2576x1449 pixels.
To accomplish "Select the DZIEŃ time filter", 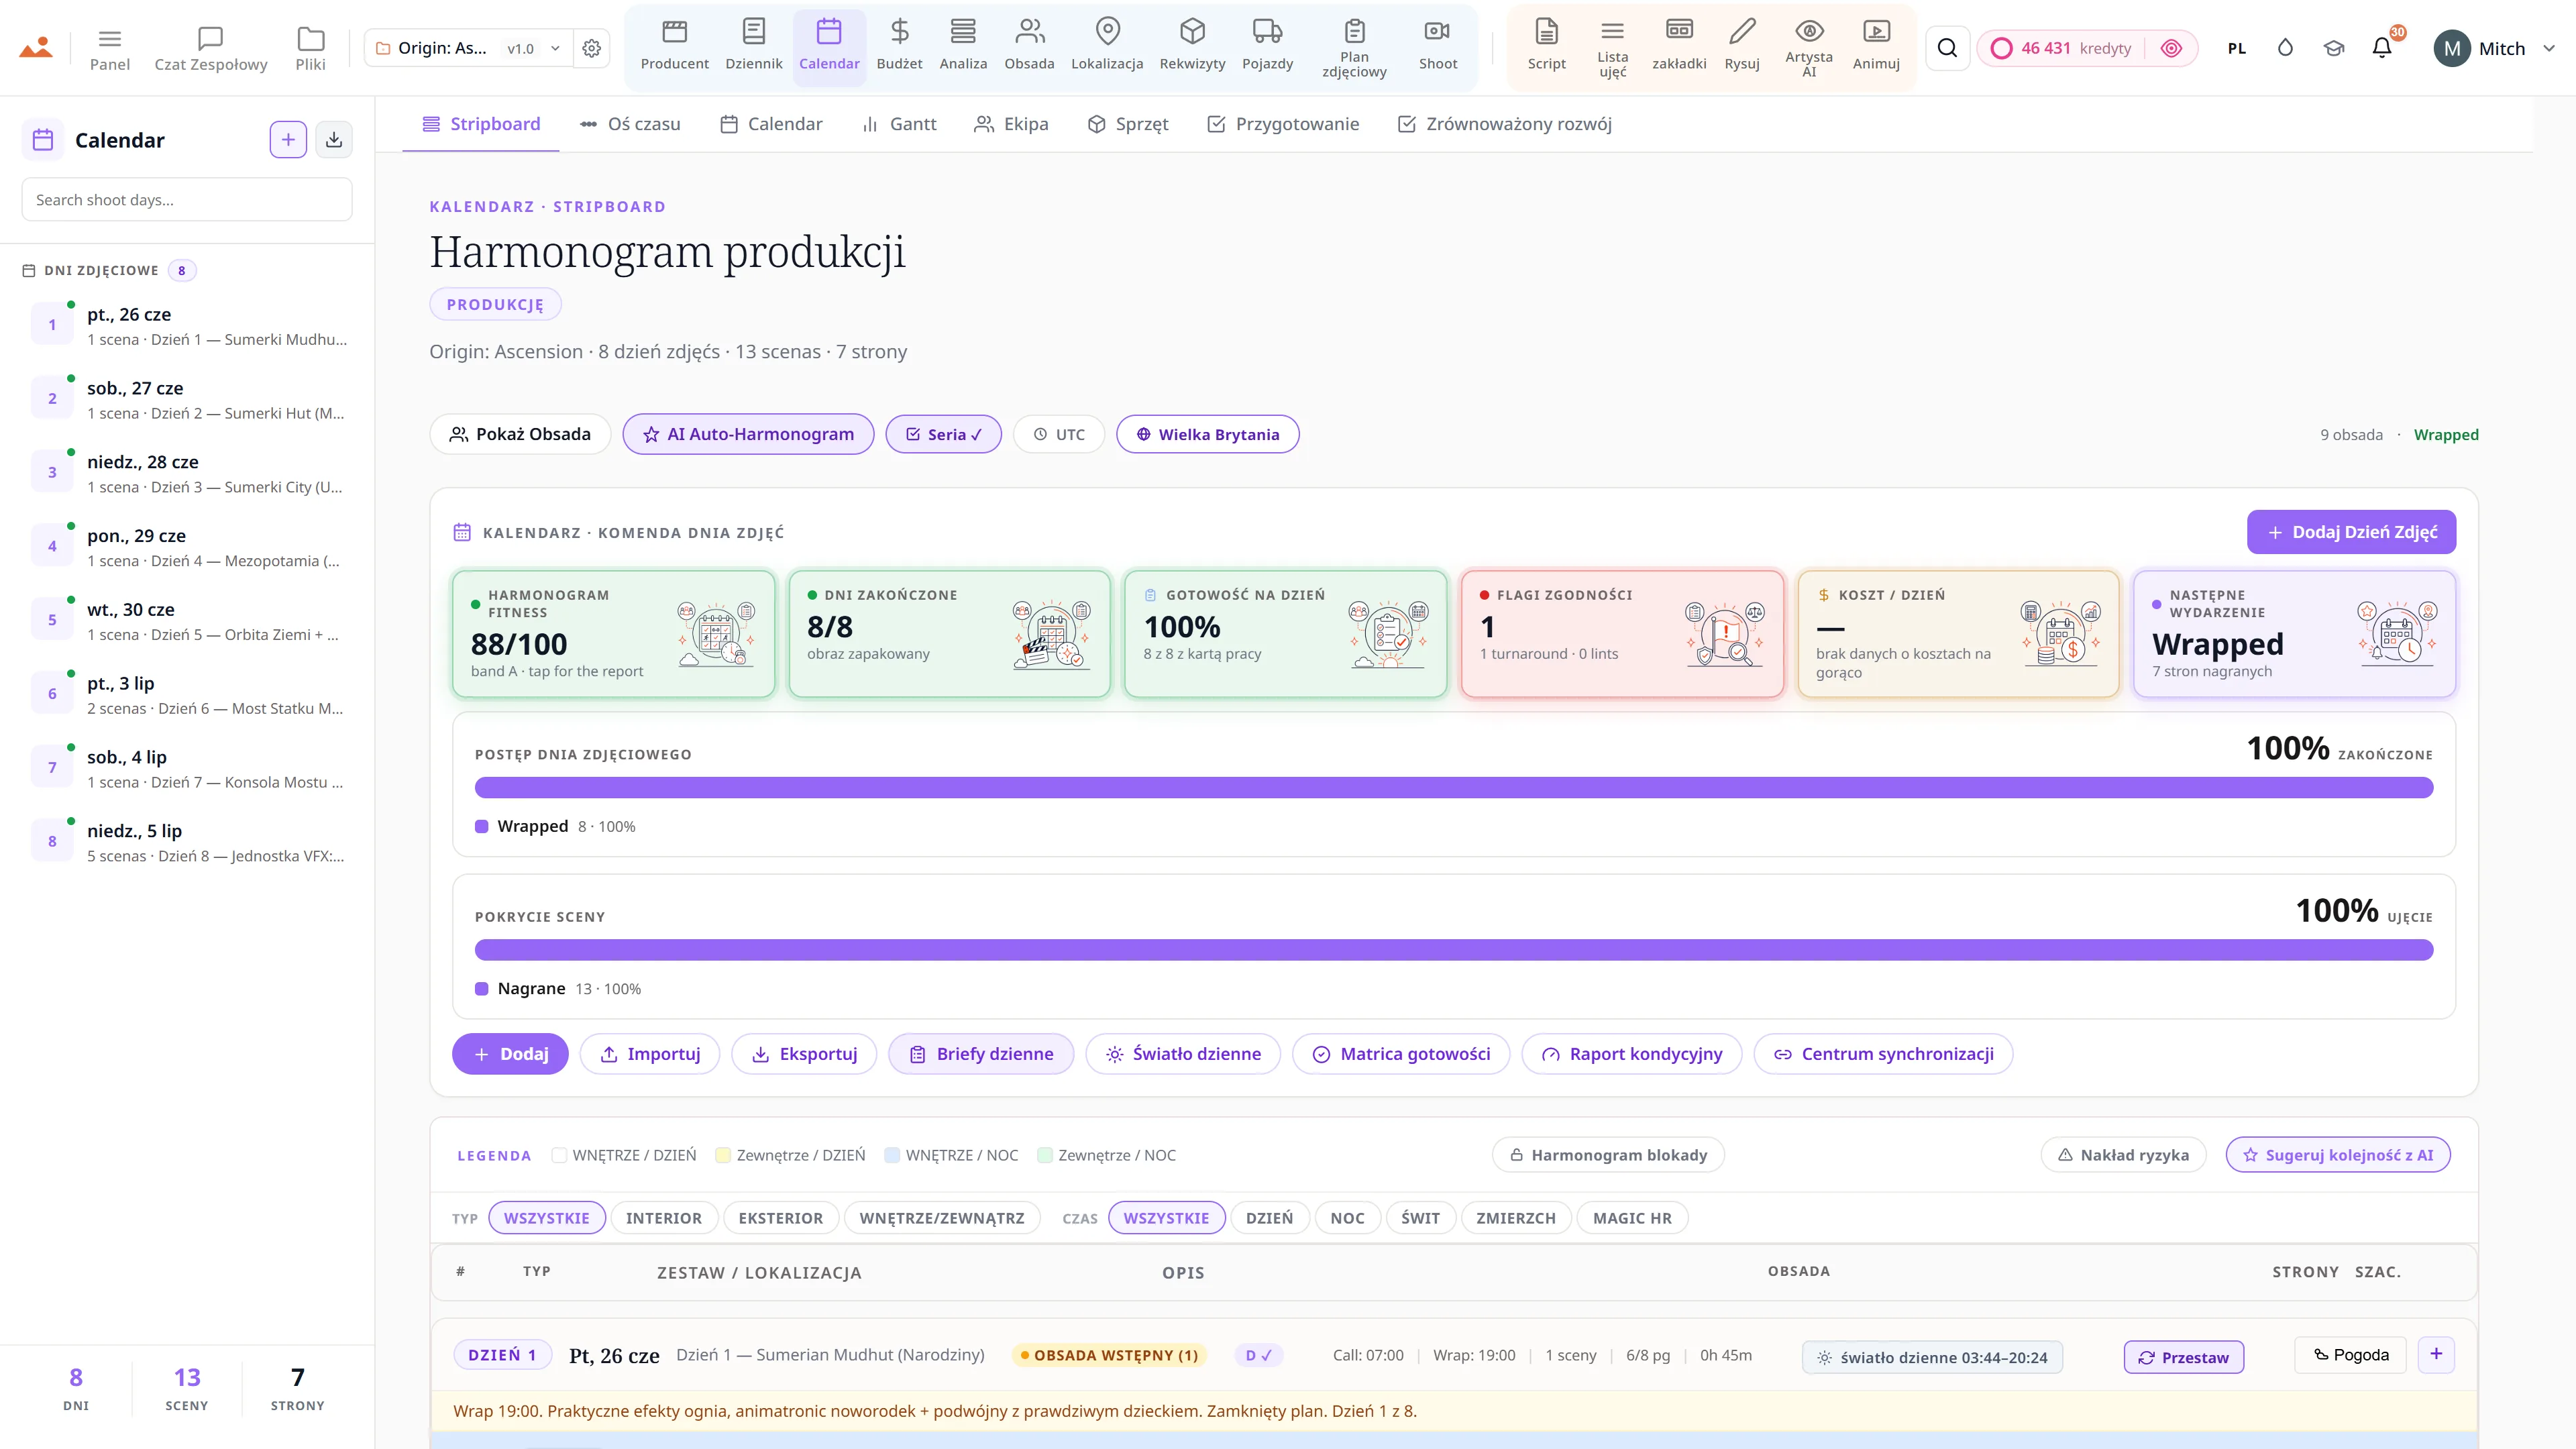I will [1269, 1218].
